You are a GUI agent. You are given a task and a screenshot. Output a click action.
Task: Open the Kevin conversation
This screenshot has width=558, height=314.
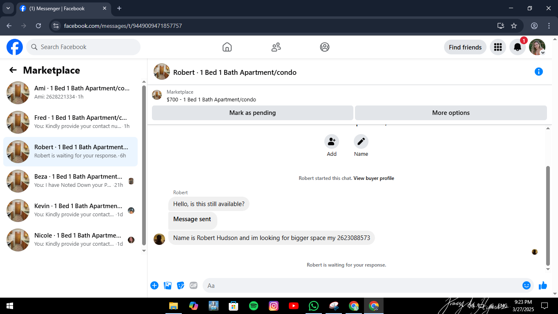click(x=70, y=211)
